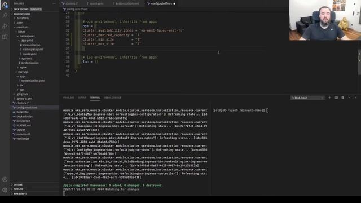Open namespace.yaml in the file tree
Screen dimensions: 361x203
click(33, 50)
